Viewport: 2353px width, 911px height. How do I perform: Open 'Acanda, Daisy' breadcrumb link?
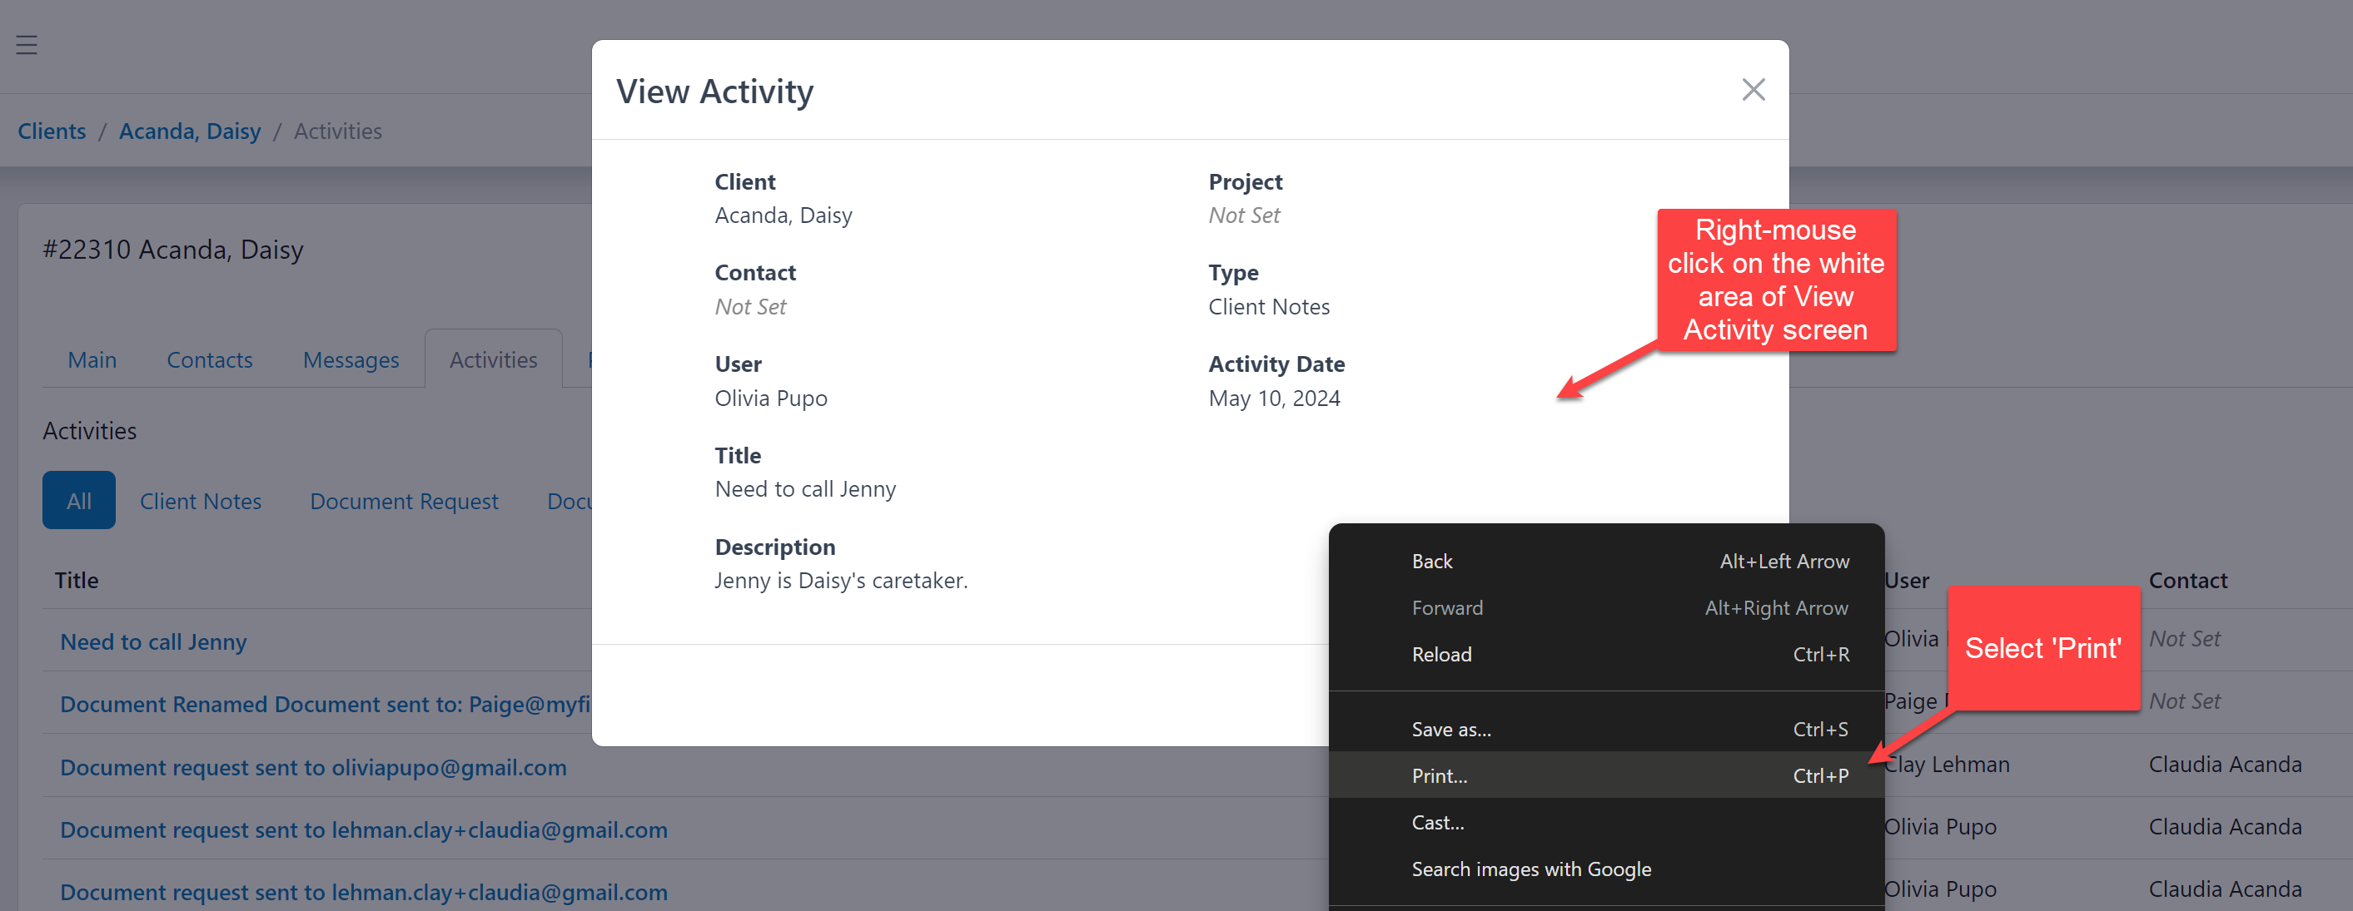pyautogui.click(x=189, y=131)
